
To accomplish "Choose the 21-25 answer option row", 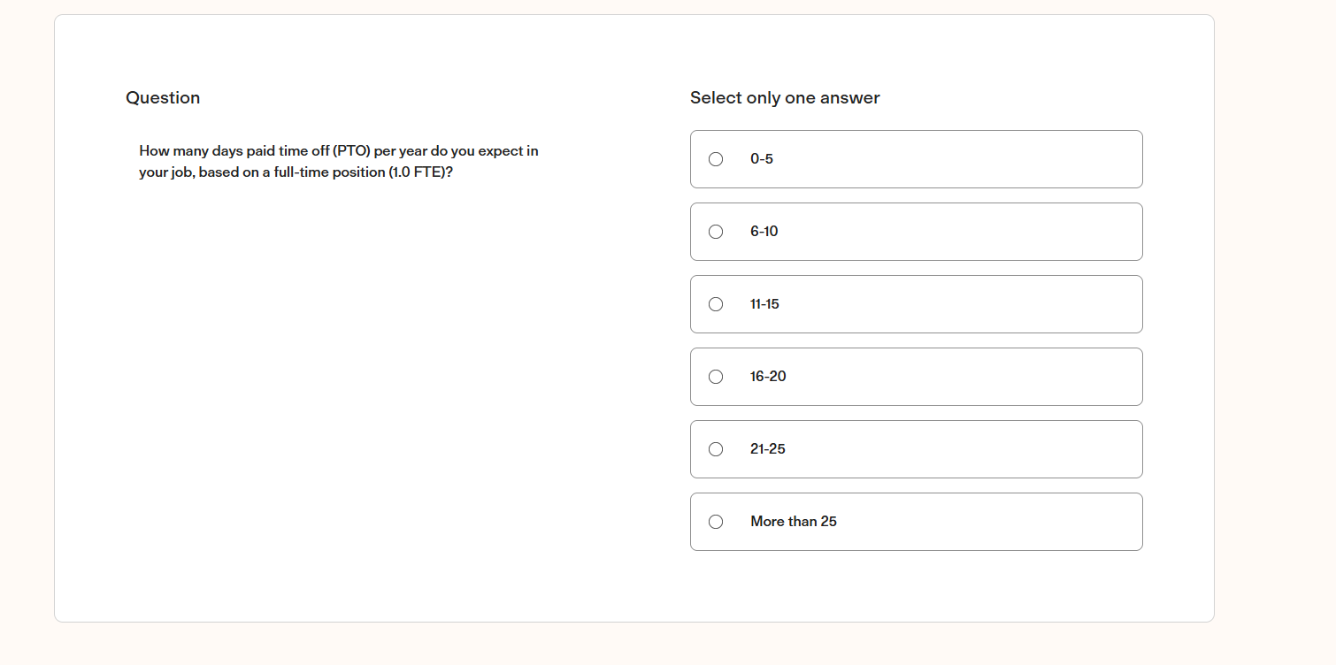I will (x=916, y=449).
